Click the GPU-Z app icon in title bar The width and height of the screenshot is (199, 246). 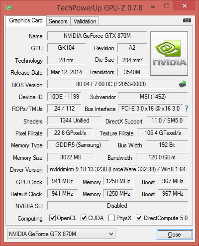(x=9, y=7)
